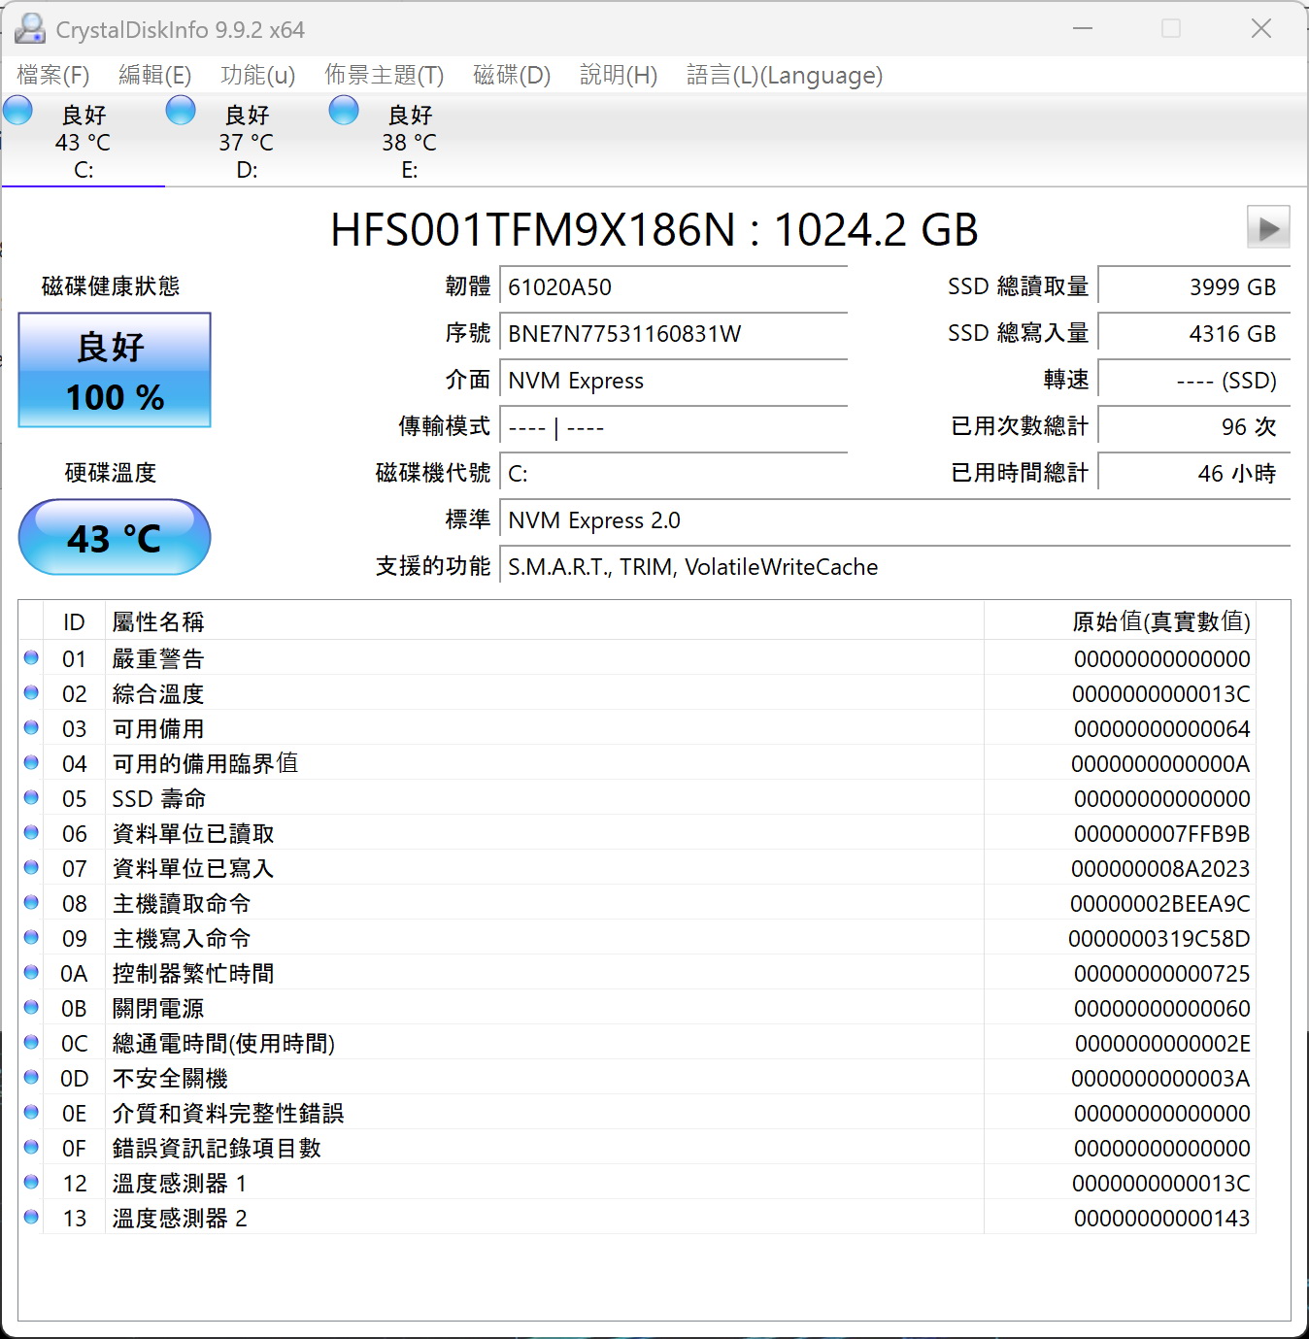Click the next disk arrow button

pyautogui.click(x=1268, y=228)
